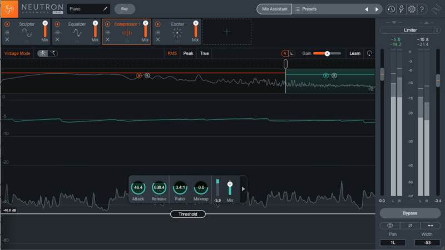The image size is (445, 250).
Task: Open the settings gear options
Action: 412,9
